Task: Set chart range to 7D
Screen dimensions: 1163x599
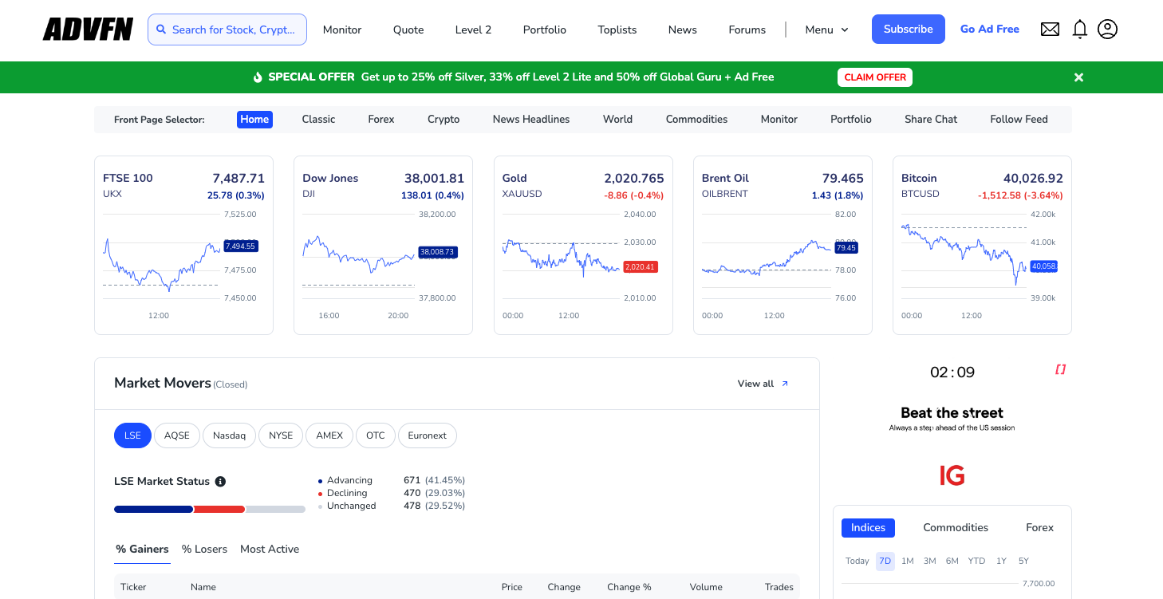Action: [885, 561]
